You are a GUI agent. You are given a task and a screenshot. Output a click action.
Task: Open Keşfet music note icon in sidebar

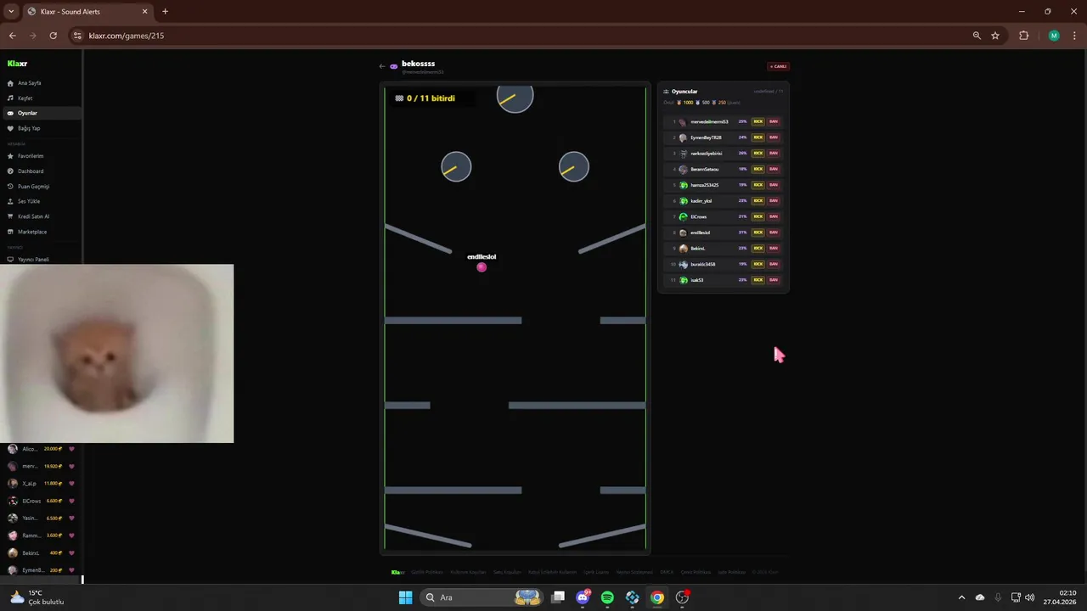(10, 98)
